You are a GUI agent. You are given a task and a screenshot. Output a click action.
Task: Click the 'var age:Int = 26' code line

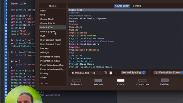(x=21, y=16)
